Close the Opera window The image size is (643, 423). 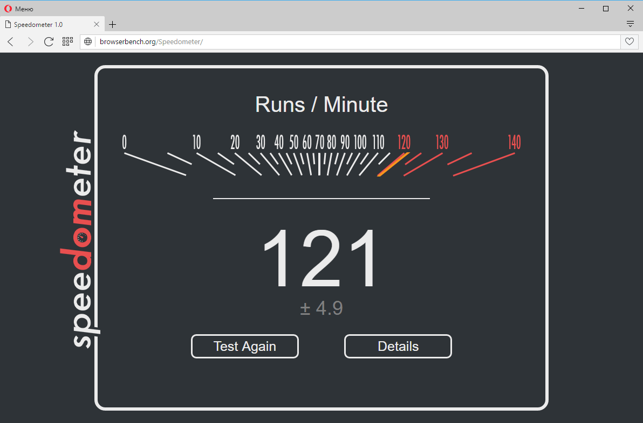(630, 9)
